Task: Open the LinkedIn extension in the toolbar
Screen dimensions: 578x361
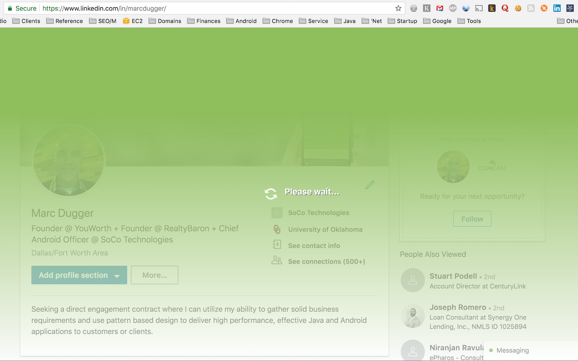Action: tap(557, 8)
